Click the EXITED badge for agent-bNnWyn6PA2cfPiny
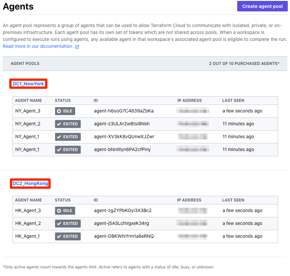Image resolution: width=290 pixels, height=276 pixels. (68, 150)
